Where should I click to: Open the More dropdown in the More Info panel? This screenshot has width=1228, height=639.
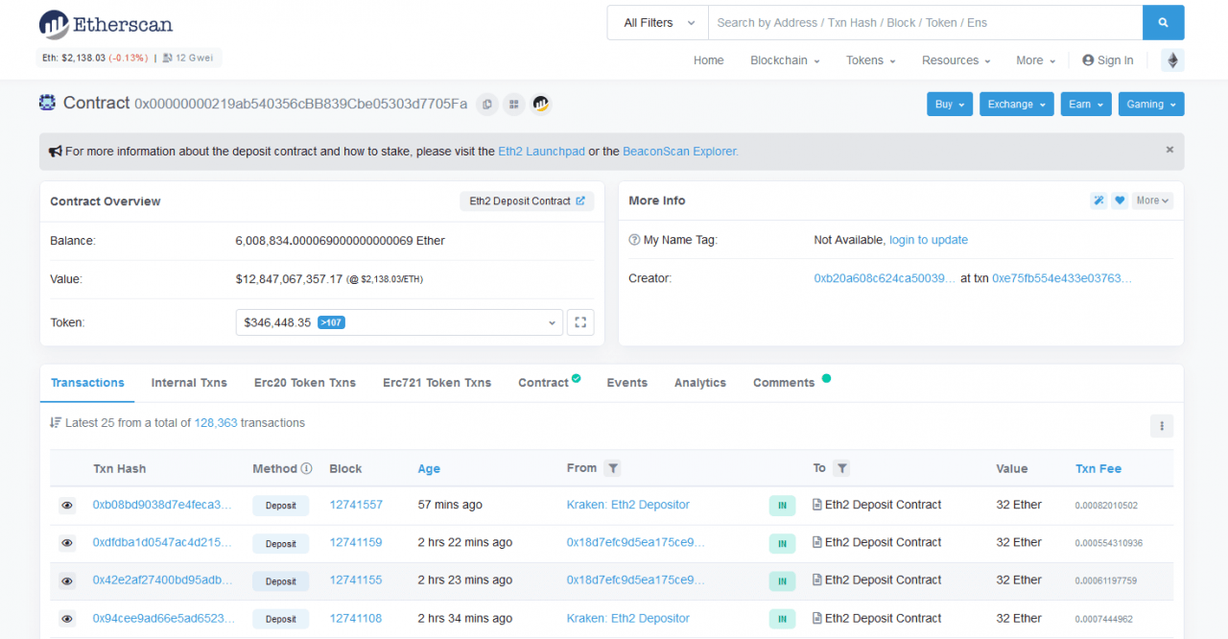click(1151, 200)
